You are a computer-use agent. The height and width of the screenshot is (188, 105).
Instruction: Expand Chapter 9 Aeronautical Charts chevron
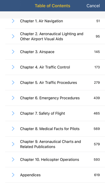point(13,144)
